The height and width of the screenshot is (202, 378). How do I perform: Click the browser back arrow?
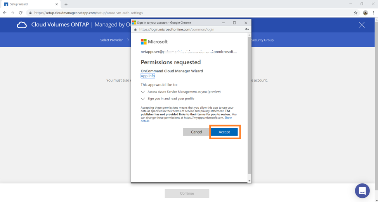click(x=5, y=13)
